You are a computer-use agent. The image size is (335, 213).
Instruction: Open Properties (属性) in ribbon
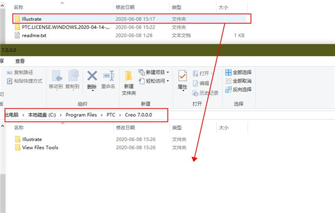click(183, 80)
